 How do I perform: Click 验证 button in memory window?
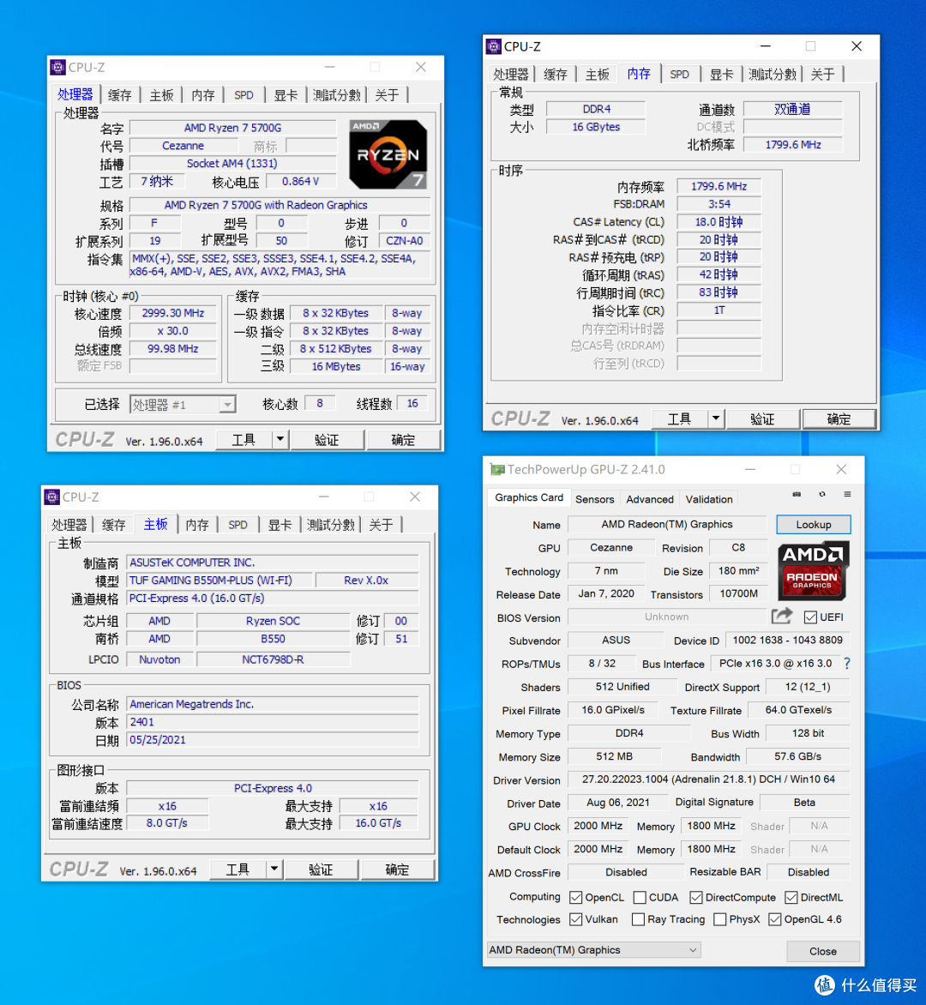[762, 419]
